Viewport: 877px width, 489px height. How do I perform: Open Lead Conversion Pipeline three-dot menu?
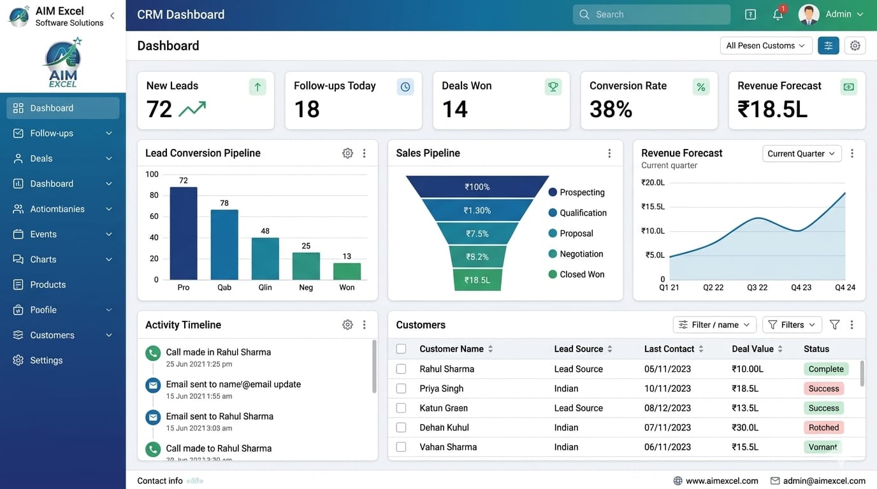pos(364,153)
